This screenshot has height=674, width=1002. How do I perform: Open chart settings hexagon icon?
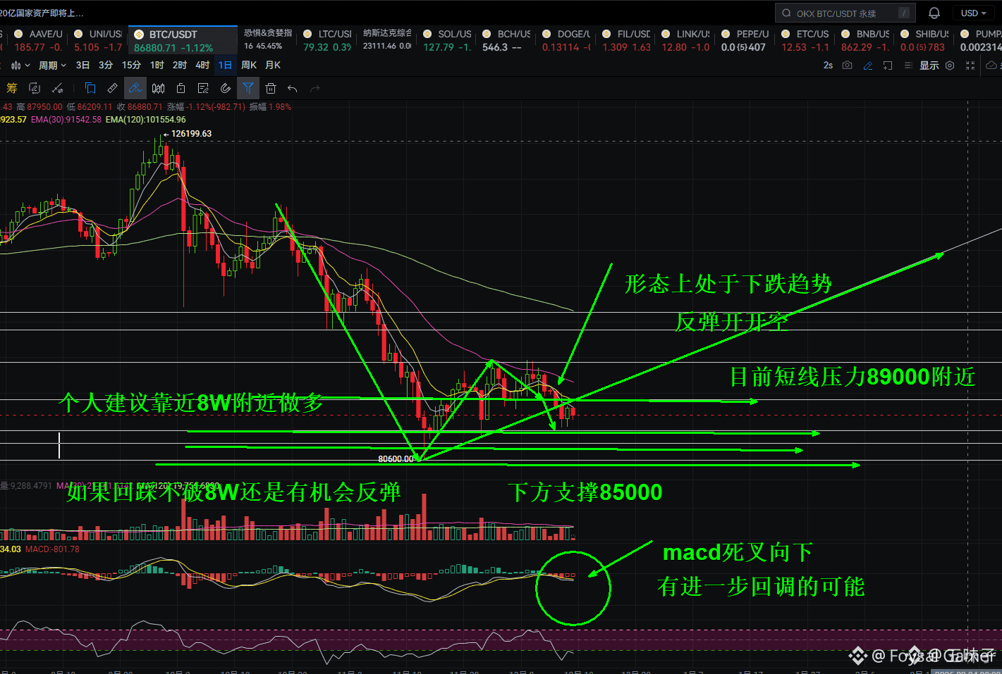pos(950,65)
